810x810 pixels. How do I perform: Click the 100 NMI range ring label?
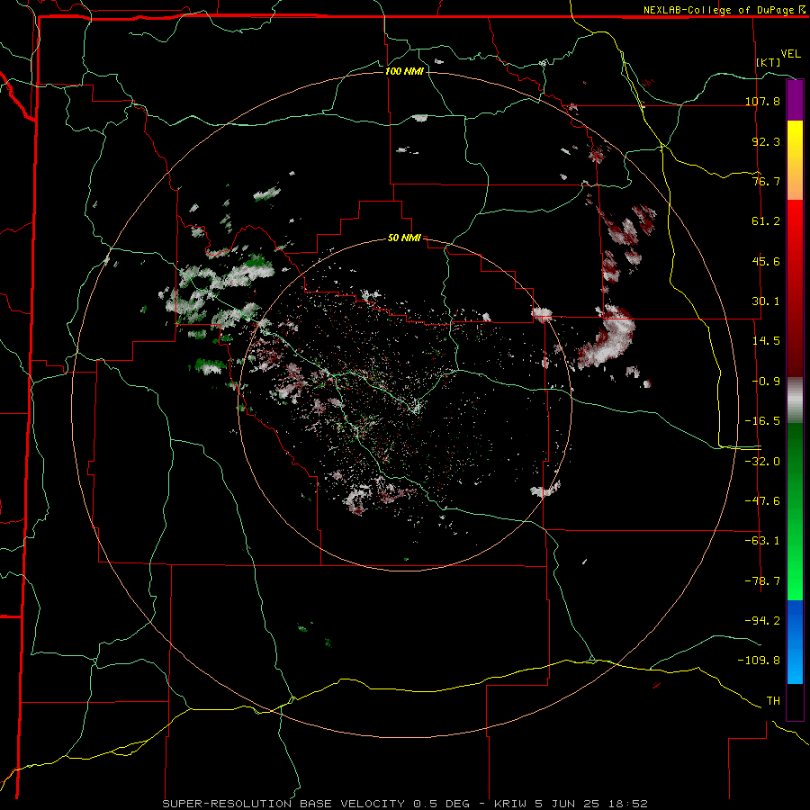click(404, 71)
